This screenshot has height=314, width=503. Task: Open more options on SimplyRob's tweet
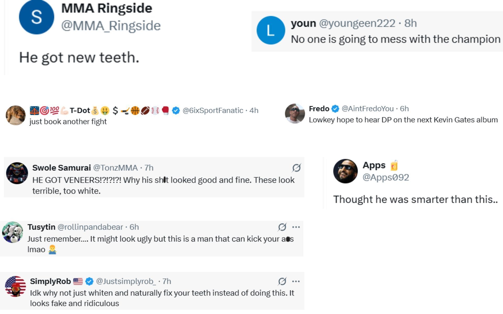[x=296, y=281]
